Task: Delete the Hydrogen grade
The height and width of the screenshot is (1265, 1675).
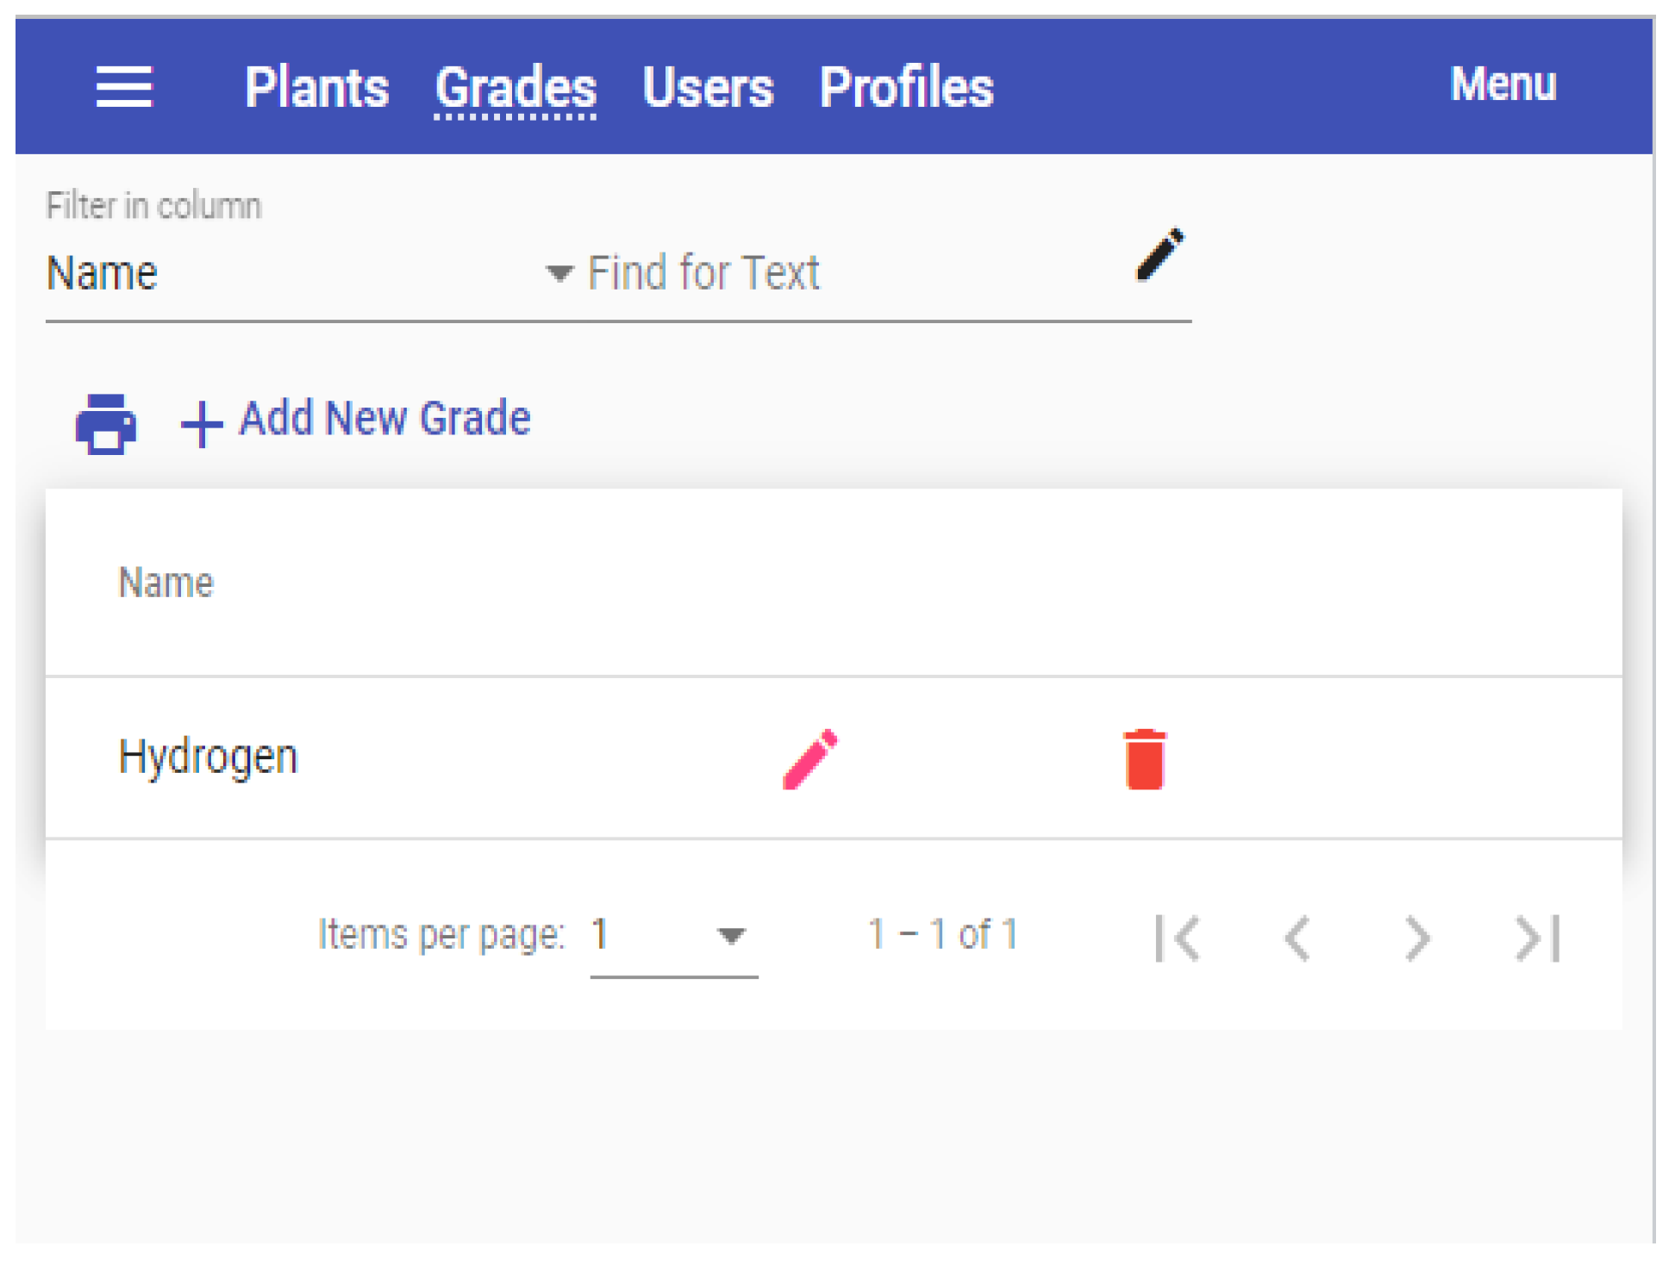Action: pos(1144,759)
